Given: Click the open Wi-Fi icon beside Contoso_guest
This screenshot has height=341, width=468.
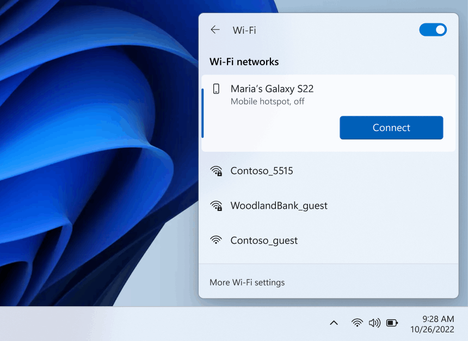Looking at the screenshot, I should tap(216, 240).
